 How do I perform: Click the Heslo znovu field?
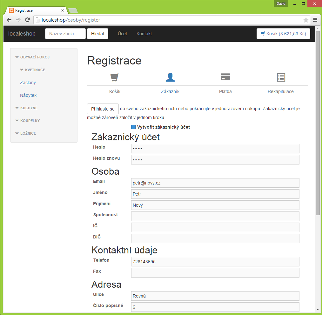click(215, 159)
